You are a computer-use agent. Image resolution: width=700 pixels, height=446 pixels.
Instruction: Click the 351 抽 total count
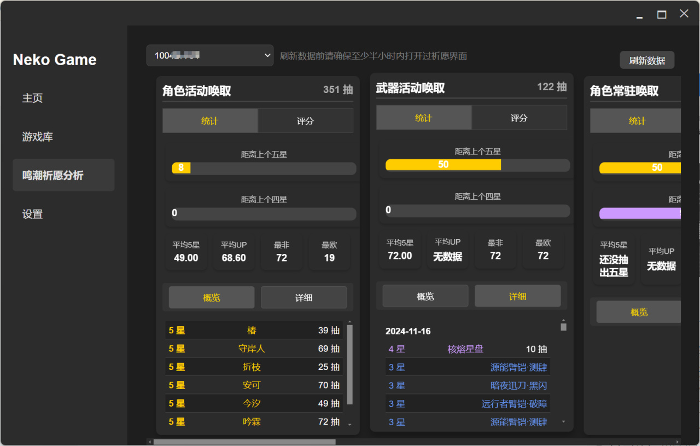(338, 90)
